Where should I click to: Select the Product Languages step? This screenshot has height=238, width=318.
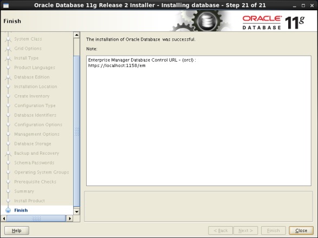(35, 68)
